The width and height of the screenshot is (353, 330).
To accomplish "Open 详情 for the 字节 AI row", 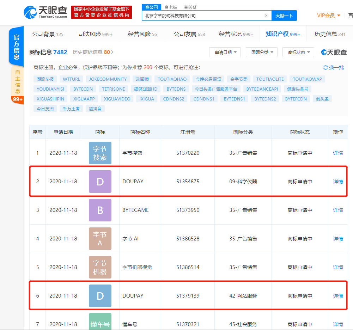I will pos(338,239).
